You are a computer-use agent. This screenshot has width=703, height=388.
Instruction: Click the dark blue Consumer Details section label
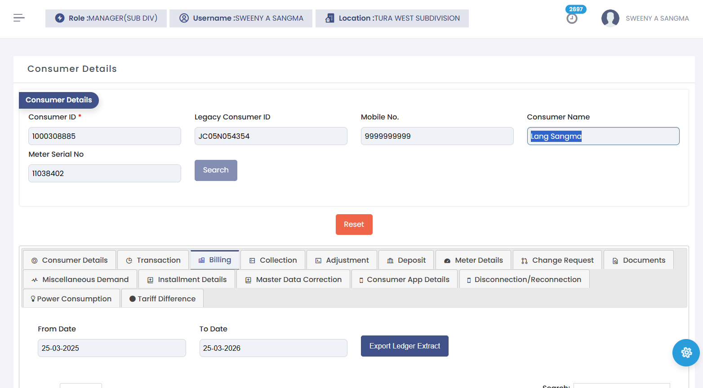[59, 100]
